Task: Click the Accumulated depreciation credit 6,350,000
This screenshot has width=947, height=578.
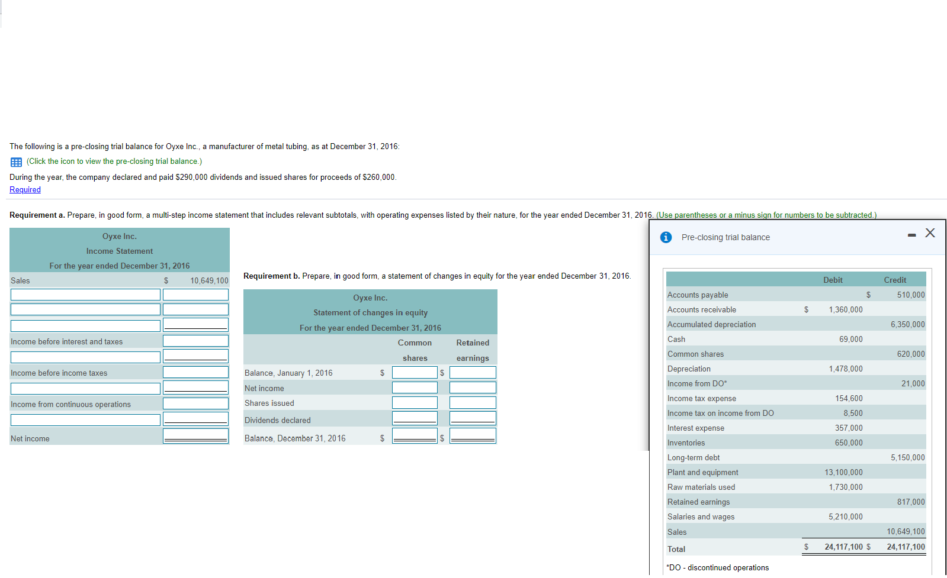Action: tap(907, 325)
